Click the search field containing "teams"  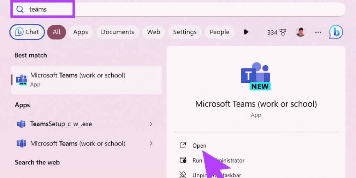pos(178,9)
